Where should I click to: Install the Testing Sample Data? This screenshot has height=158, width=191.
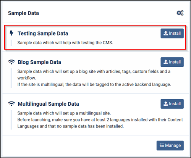tap(172, 33)
